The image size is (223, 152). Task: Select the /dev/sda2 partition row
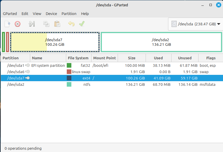point(112,84)
